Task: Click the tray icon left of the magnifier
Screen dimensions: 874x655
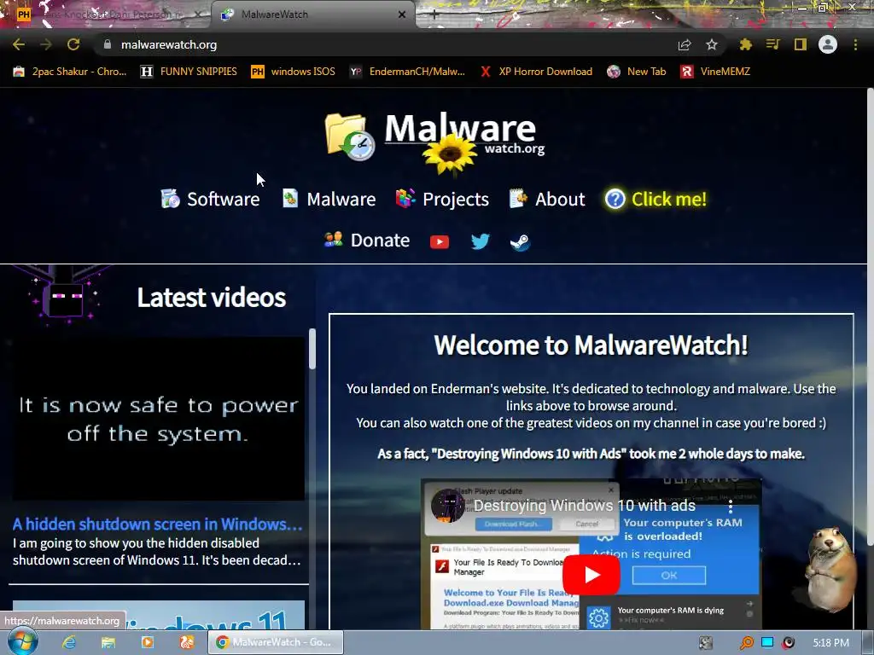Action: (x=706, y=643)
